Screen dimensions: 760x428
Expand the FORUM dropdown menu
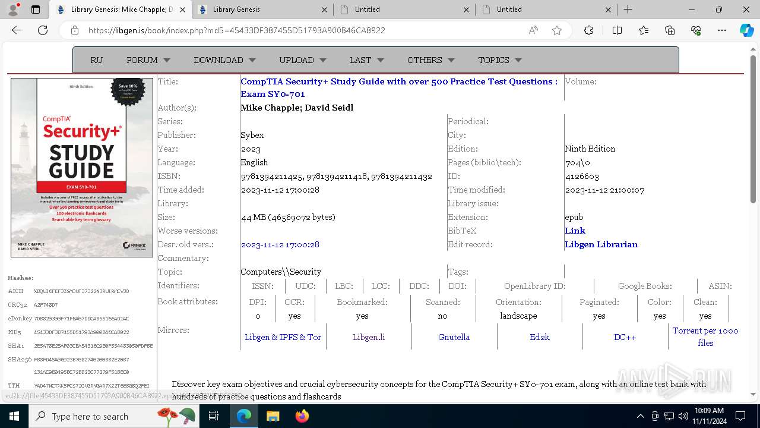coord(148,60)
